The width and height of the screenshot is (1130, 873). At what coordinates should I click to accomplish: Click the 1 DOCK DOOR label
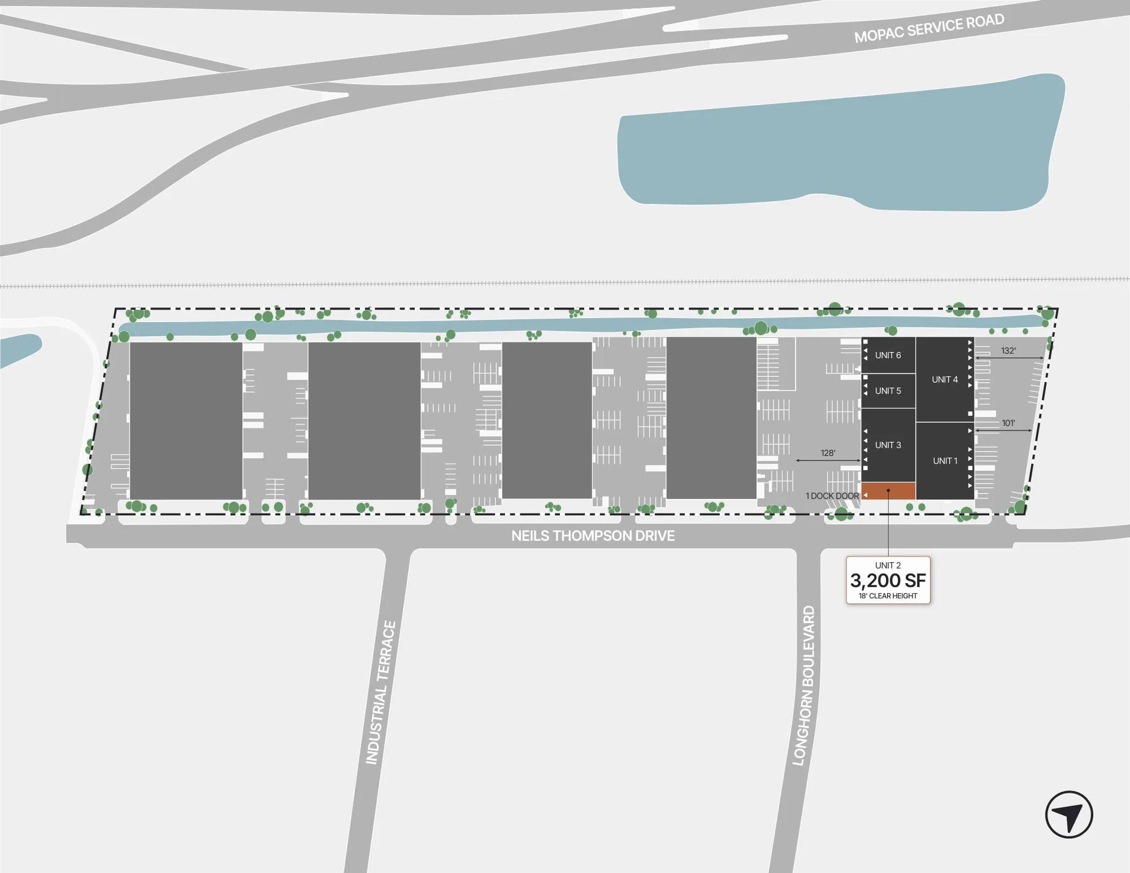tap(832, 496)
